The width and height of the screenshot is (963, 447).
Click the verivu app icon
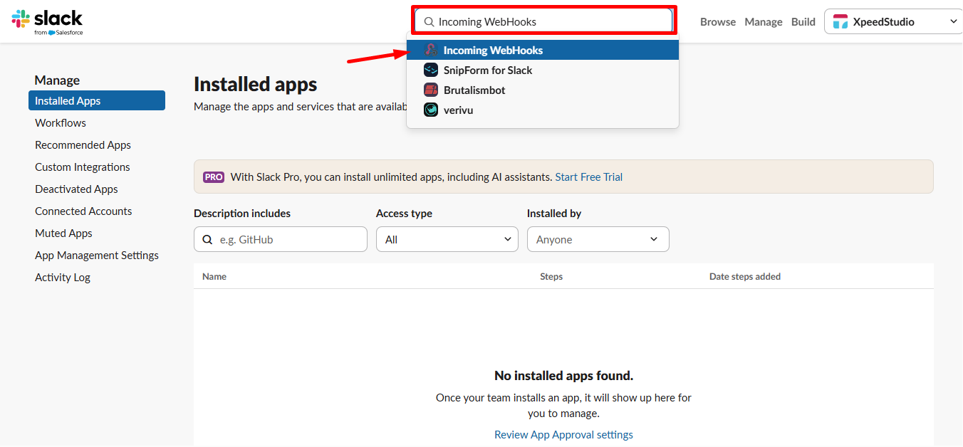click(x=430, y=110)
